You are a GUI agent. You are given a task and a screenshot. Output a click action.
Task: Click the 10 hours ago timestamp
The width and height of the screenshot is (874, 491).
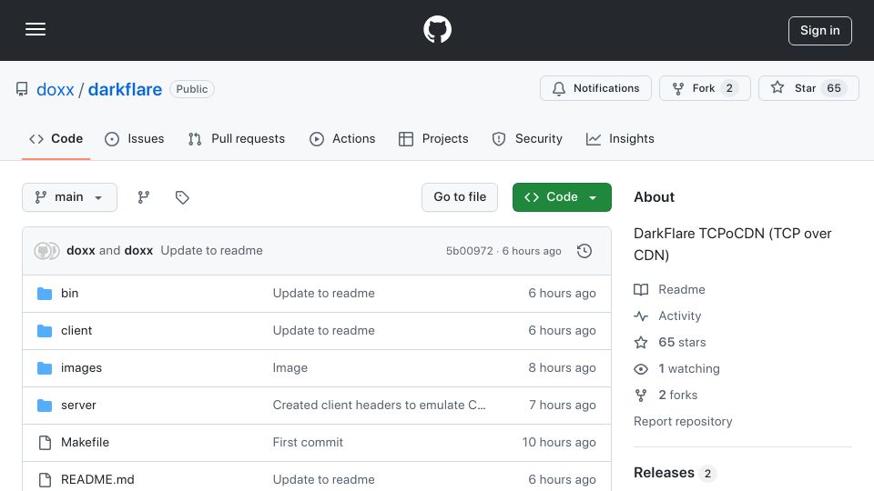(559, 443)
